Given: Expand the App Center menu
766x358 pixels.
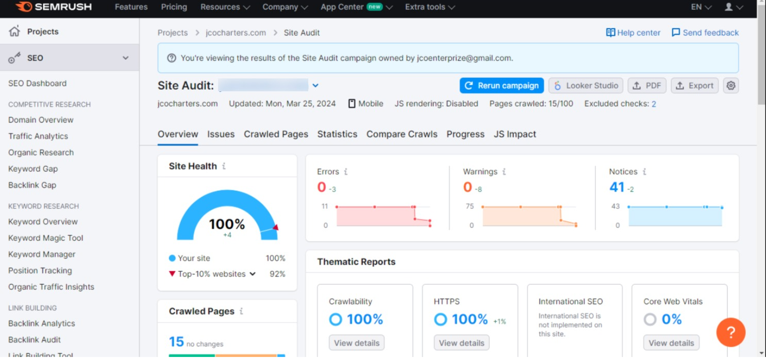Looking at the screenshot, I should tap(357, 7).
